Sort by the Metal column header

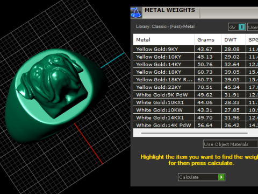164,40
